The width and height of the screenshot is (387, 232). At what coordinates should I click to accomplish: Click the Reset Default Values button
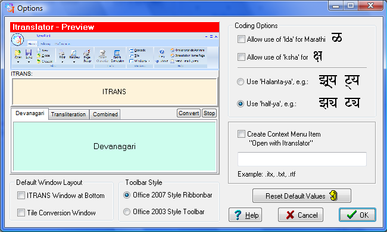302,196
